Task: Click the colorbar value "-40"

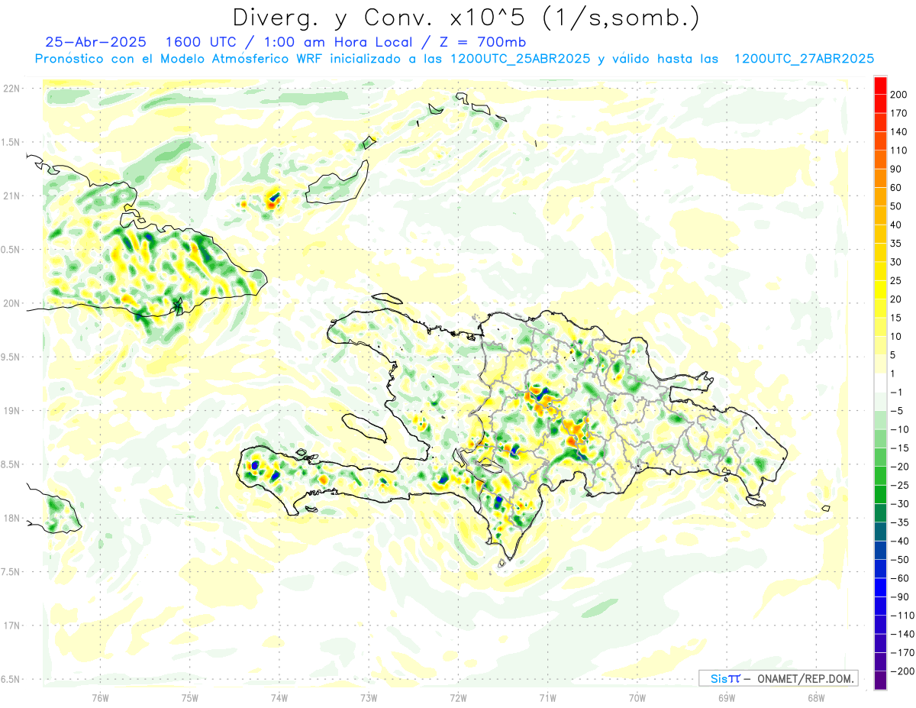Action: [x=898, y=541]
